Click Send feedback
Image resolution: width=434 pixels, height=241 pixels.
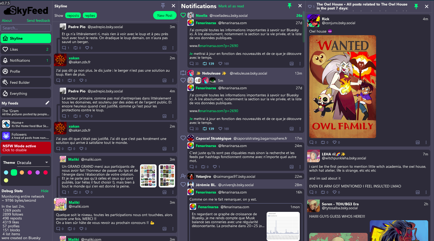click(38, 20)
